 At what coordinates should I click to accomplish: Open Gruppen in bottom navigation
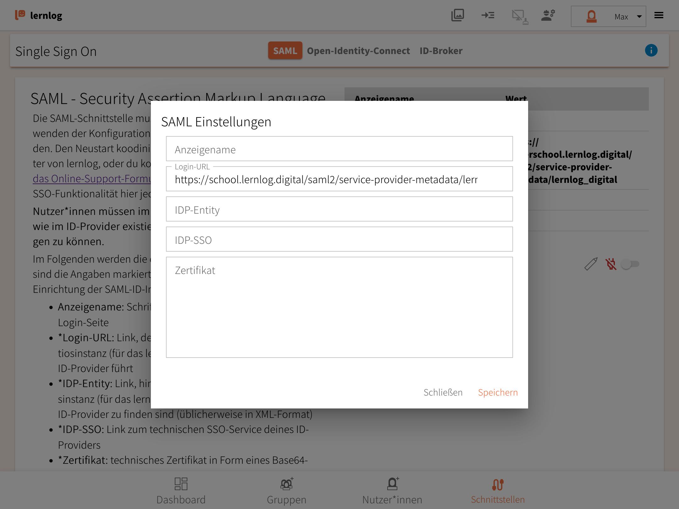coord(286,490)
